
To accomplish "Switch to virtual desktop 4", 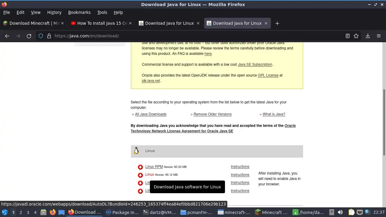I will [x=35, y=212].
